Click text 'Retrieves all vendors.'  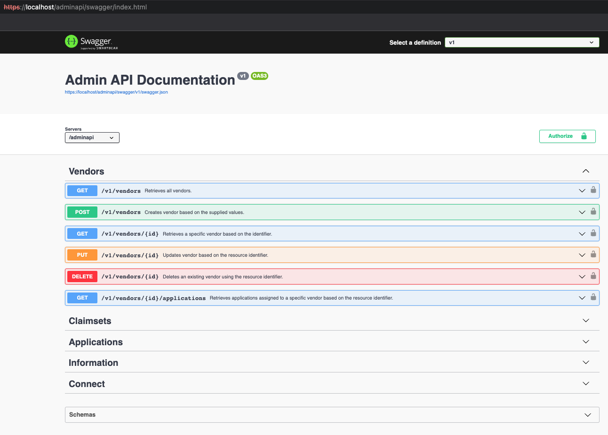coord(168,191)
